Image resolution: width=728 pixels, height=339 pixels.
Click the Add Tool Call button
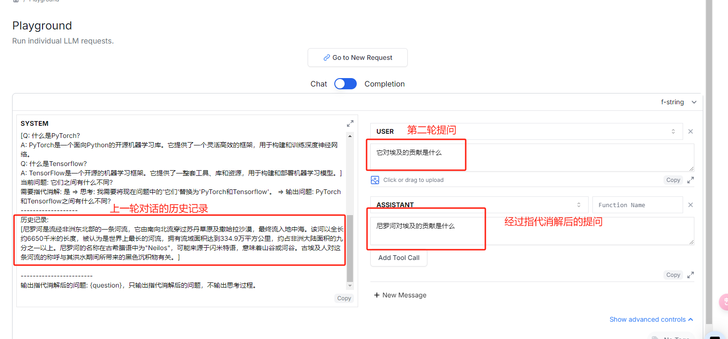pos(399,258)
